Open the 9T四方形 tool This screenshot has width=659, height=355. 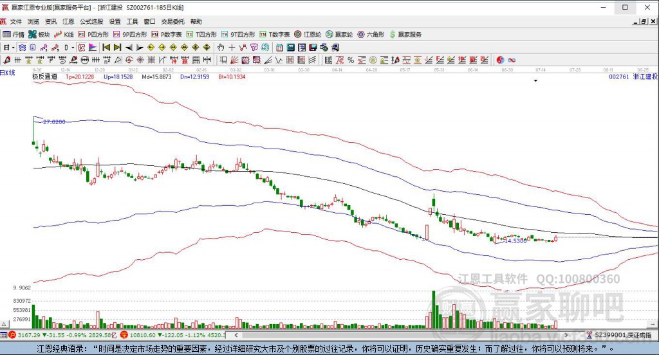[x=238, y=35]
